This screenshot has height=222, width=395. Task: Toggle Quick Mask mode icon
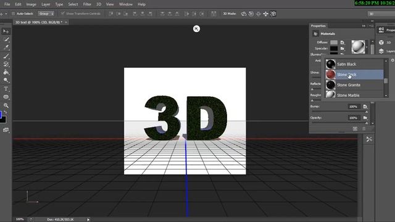pyautogui.click(x=6, y=130)
